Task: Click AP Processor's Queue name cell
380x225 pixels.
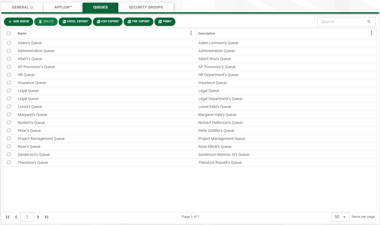Action: [x=36, y=67]
